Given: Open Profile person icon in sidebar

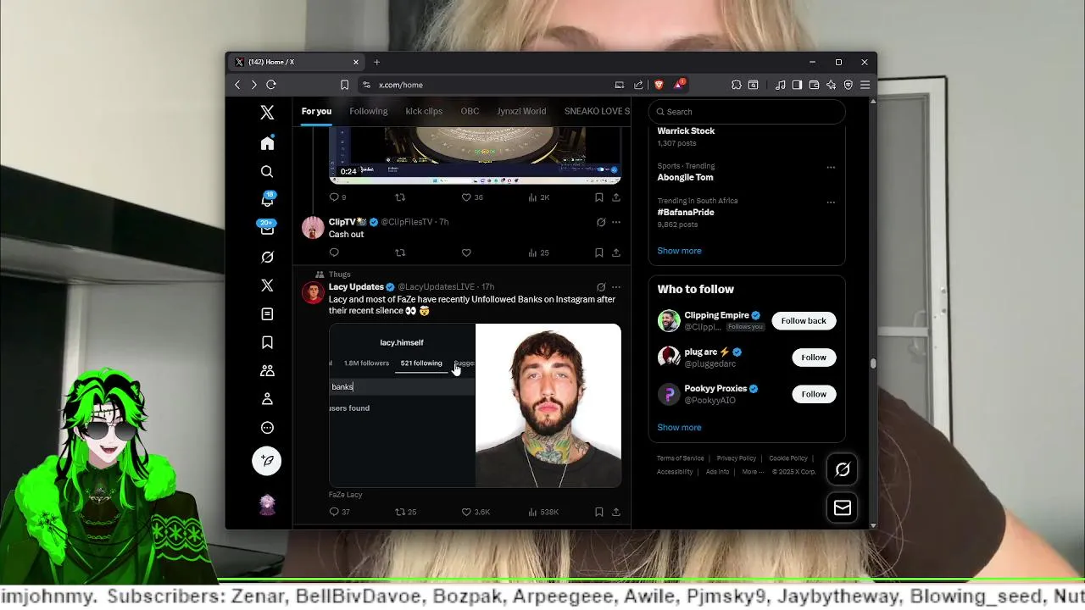Looking at the screenshot, I should (x=267, y=399).
